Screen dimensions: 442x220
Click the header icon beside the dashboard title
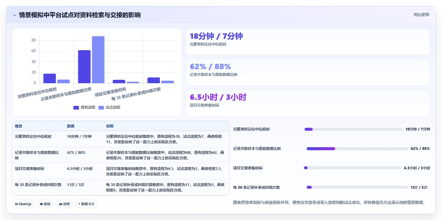(x=14, y=15)
